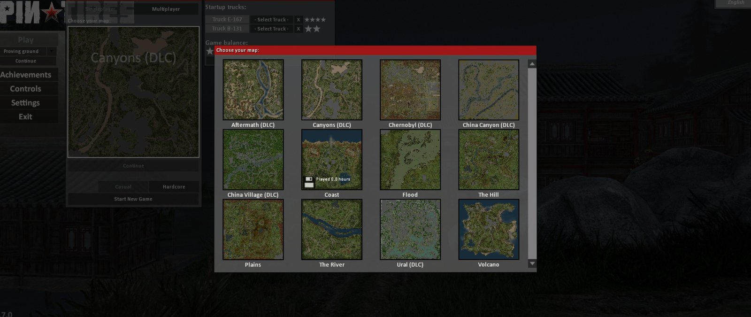This screenshot has height=317, width=751.
Task: Click the map list scroll-down arrow
Action: pyautogui.click(x=532, y=263)
